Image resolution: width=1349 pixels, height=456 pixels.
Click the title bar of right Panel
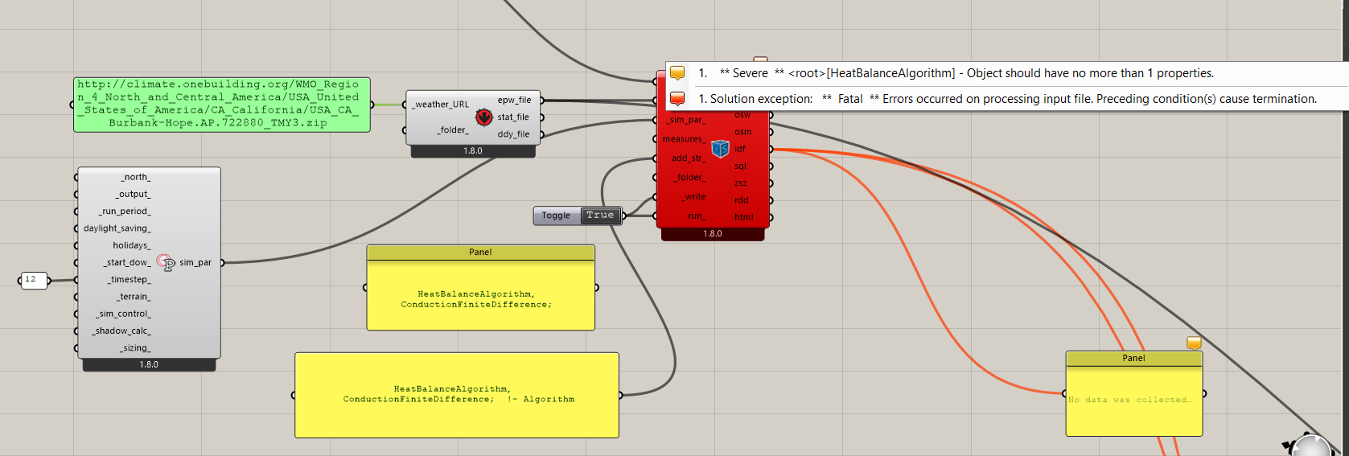tap(1134, 359)
